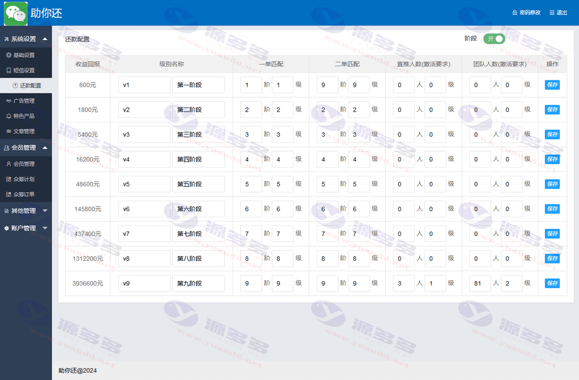Click the v9 level name field
The image size is (579, 380).
point(144,283)
